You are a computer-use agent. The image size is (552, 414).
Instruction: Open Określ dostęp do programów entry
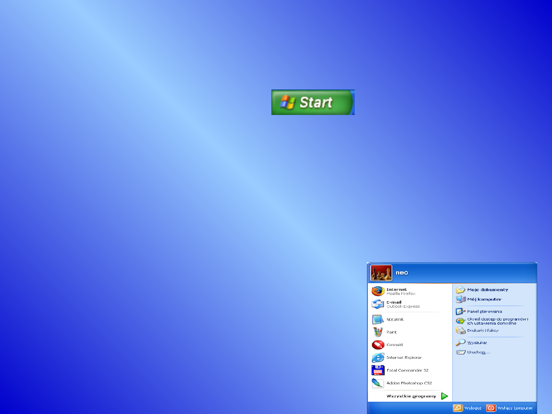(492, 320)
